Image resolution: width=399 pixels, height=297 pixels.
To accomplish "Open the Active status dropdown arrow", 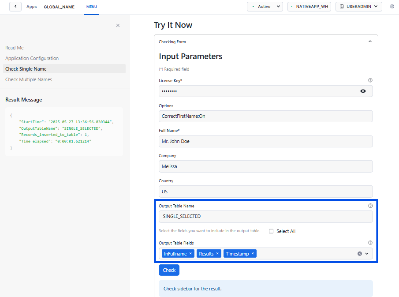I will [278, 6].
